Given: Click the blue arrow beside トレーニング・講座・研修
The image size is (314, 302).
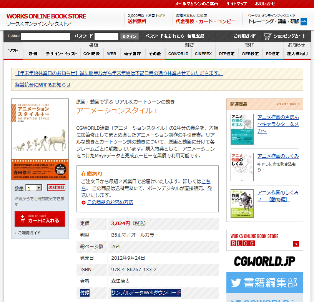Looking at the screenshot, I should [x=304, y=22].
